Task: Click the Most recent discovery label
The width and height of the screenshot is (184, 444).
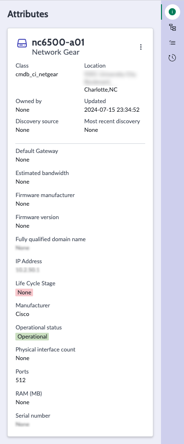Action: [112, 121]
